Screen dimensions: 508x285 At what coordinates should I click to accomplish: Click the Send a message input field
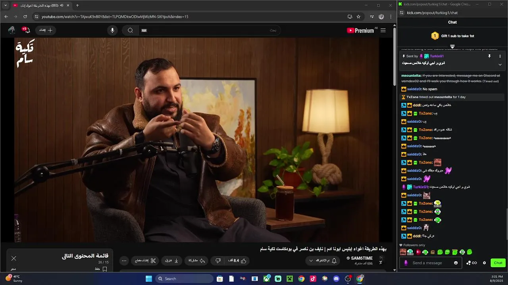tap(431, 263)
